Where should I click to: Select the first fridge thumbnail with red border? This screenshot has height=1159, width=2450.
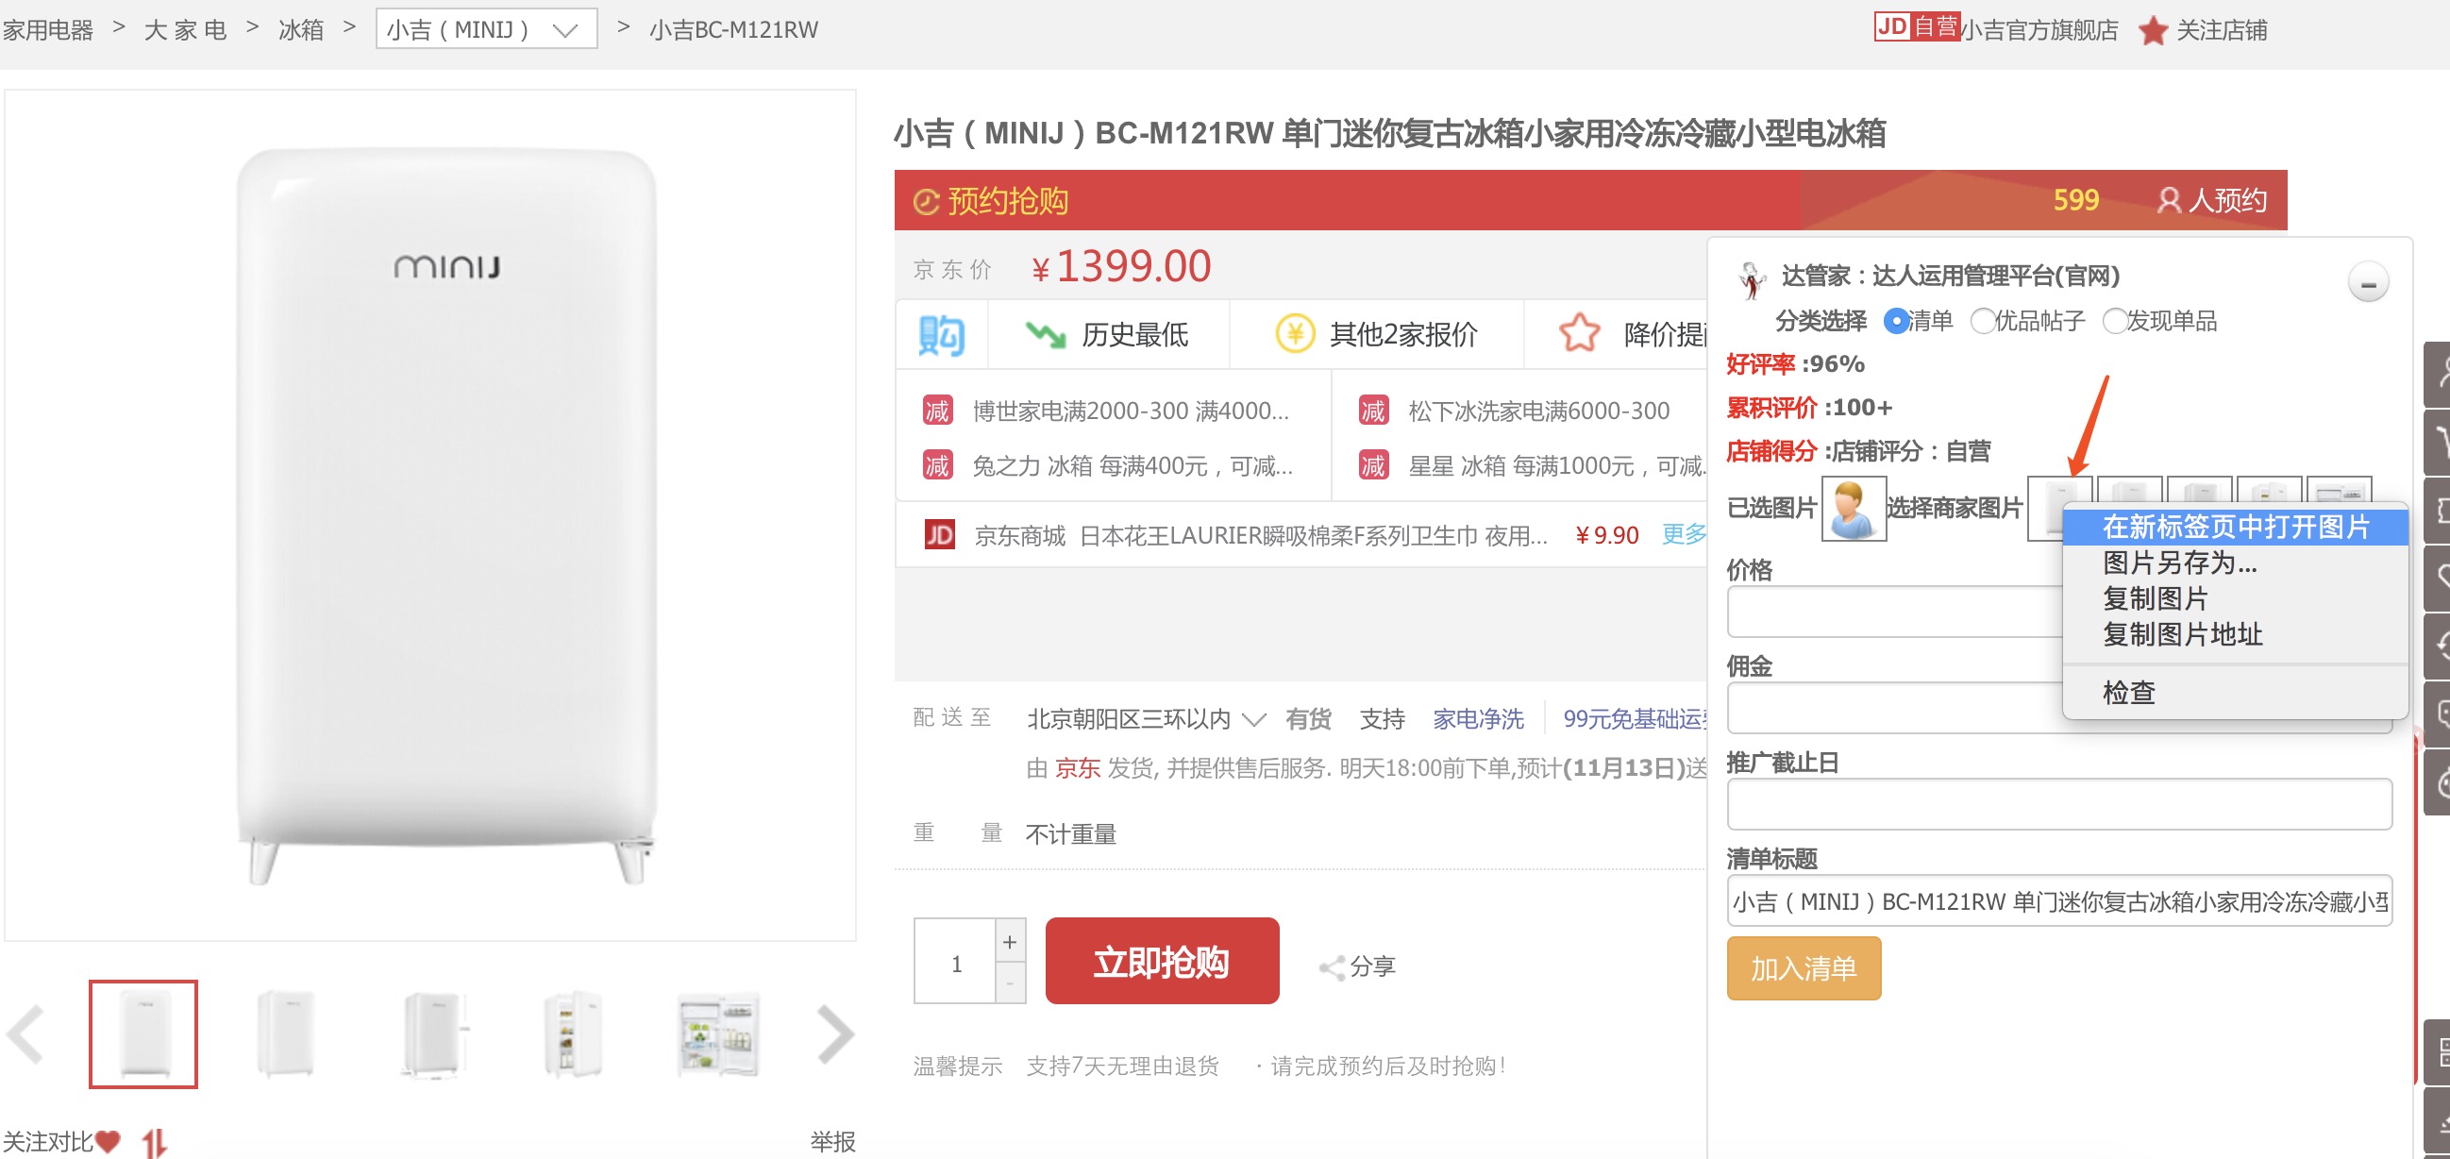point(143,1033)
